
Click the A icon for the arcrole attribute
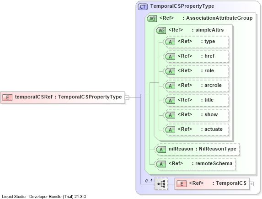pyautogui.click(x=170, y=86)
